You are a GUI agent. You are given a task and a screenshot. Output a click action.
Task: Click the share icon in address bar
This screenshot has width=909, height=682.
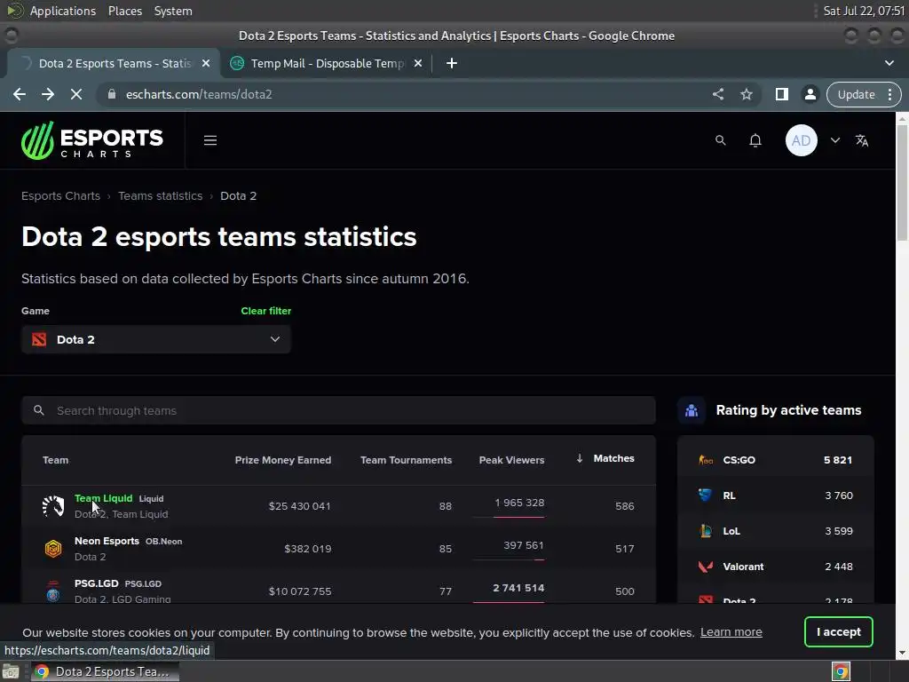coord(717,94)
